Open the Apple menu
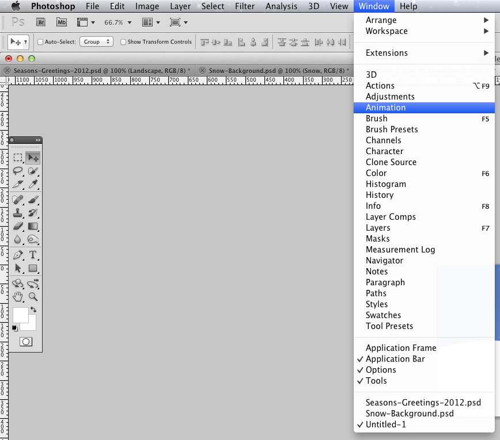The image size is (500, 440). (16, 6)
